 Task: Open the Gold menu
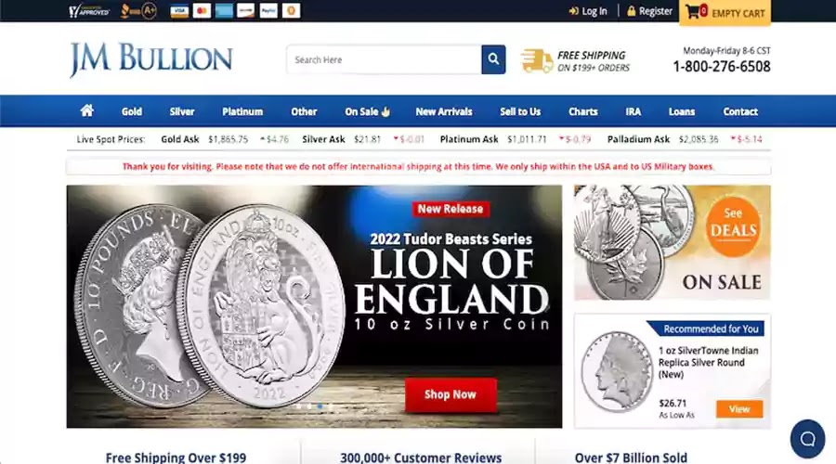coord(132,111)
